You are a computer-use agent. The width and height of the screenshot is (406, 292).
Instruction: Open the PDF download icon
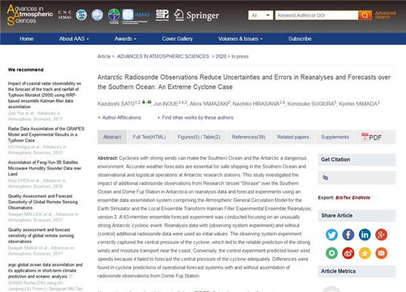[x=371, y=137]
